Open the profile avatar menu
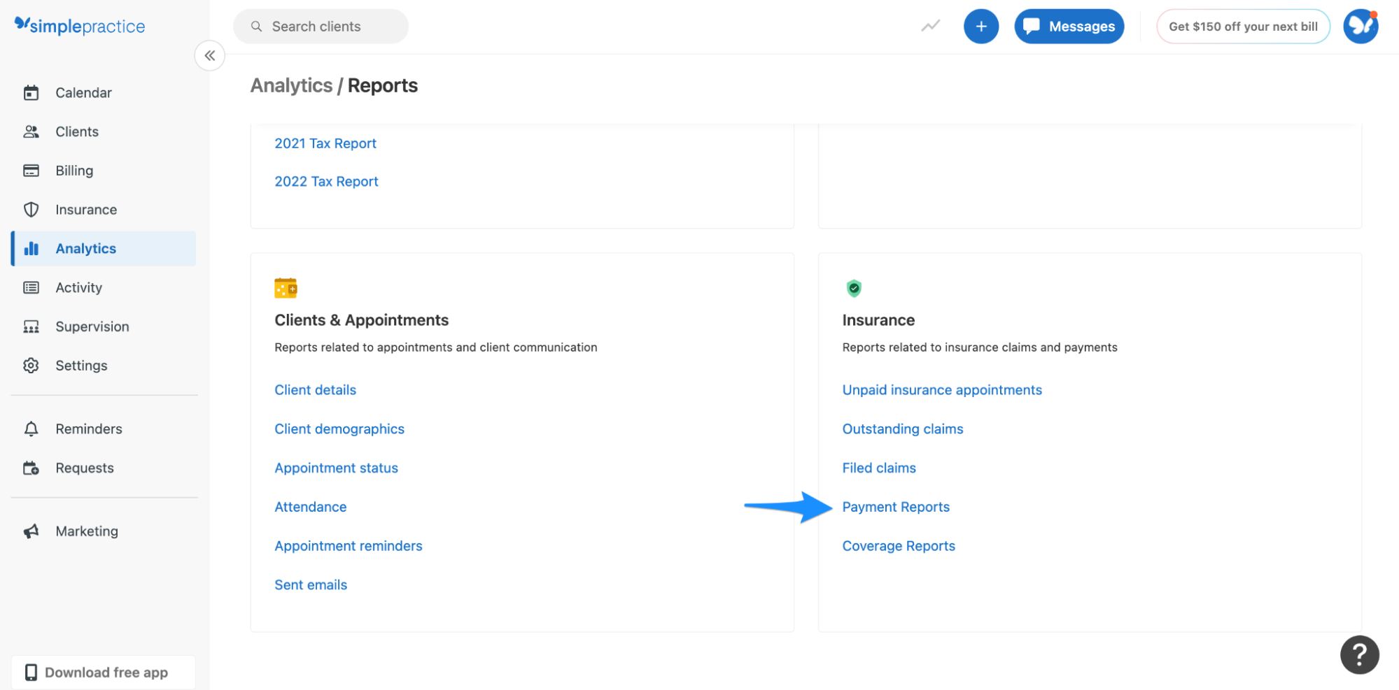Viewport: 1399px width, 690px height. click(1360, 26)
